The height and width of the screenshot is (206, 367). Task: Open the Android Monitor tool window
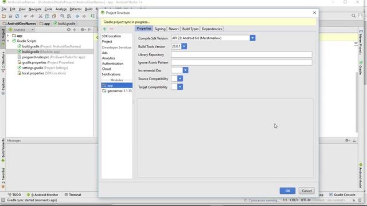coord(42,195)
